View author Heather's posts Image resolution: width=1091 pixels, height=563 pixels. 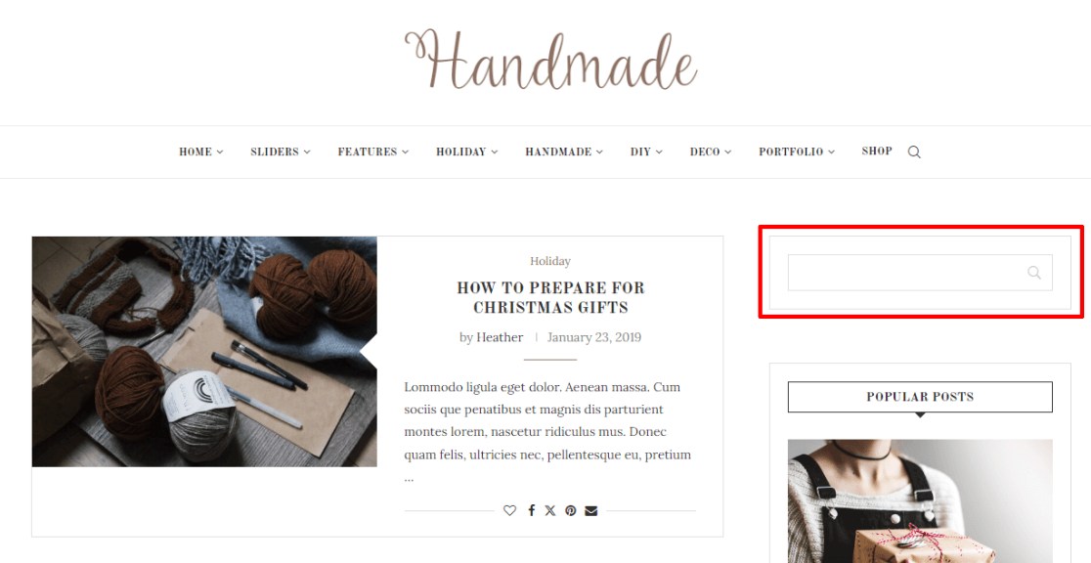pyautogui.click(x=500, y=337)
